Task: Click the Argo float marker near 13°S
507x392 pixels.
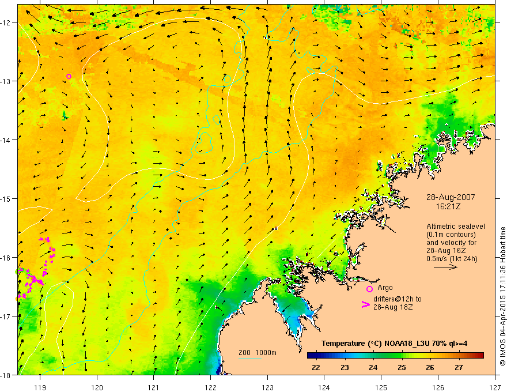Action: 69,76
